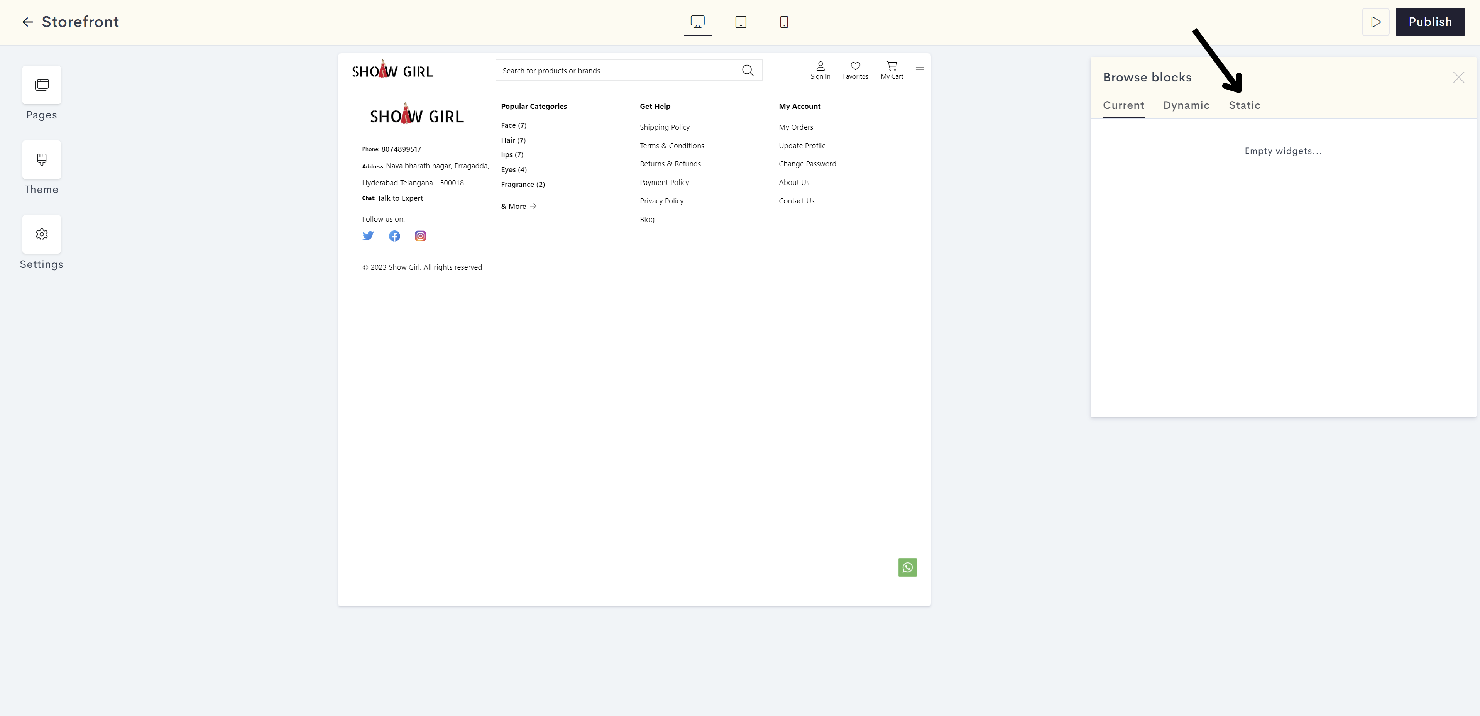Open the Facebook social icon
Viewport: 1480px width, 716px height.
click(x=394, y=236)
